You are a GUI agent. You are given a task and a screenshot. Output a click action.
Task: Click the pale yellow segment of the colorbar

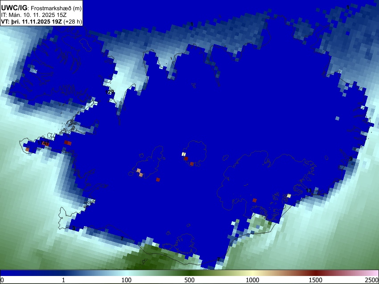point(252,273)
